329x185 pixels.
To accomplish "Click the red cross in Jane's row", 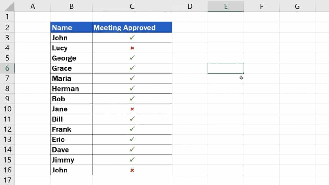I will pos(132,109).
